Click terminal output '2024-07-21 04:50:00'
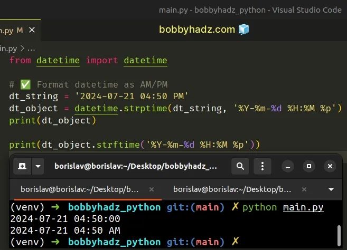 pyautogui.click(x=65, y=219)
